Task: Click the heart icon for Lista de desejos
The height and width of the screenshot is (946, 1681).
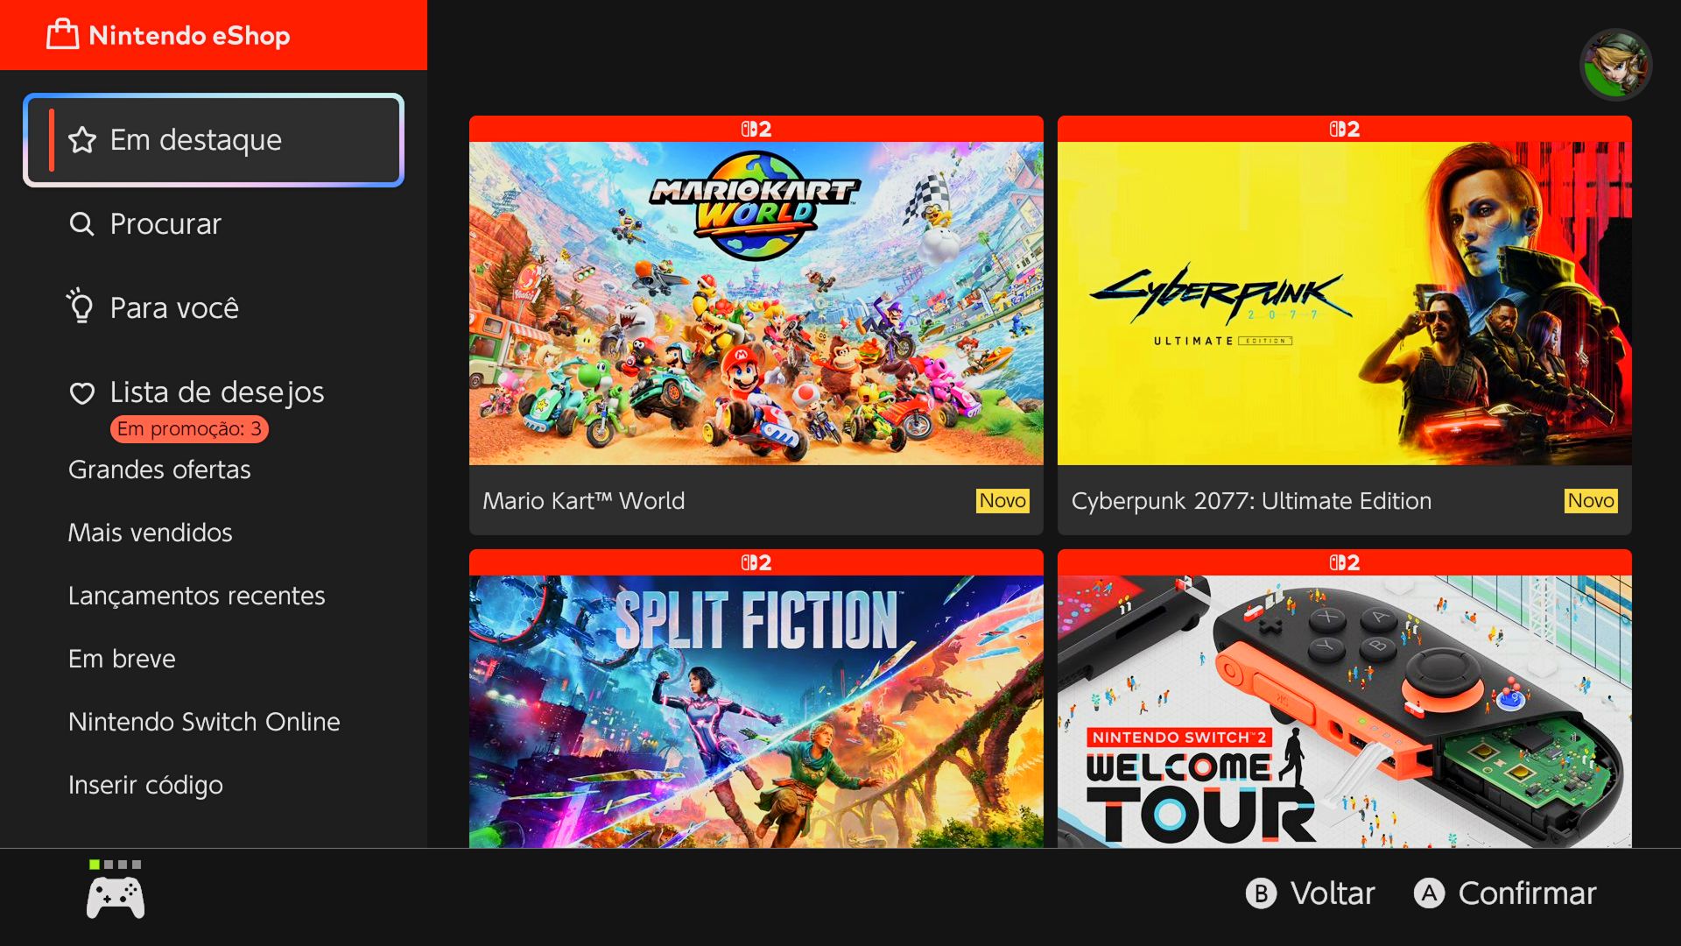Action: [x=82, y=393]
